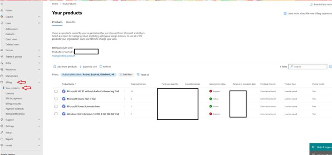The height and width of the screenshot is (155, 332).
Task: Click the Export to CSV icon
Action: (x=81, y=67)
